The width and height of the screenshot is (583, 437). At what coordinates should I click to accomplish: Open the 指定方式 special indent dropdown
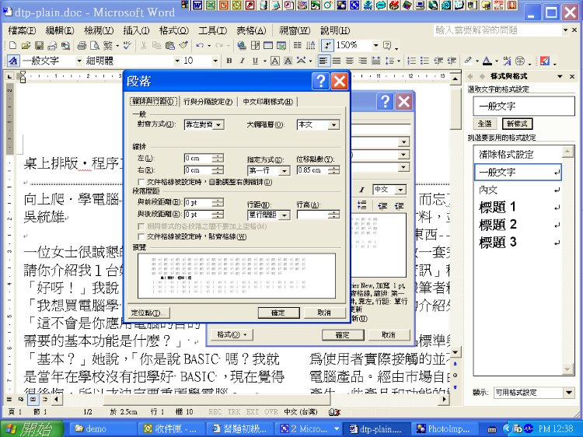284,171
